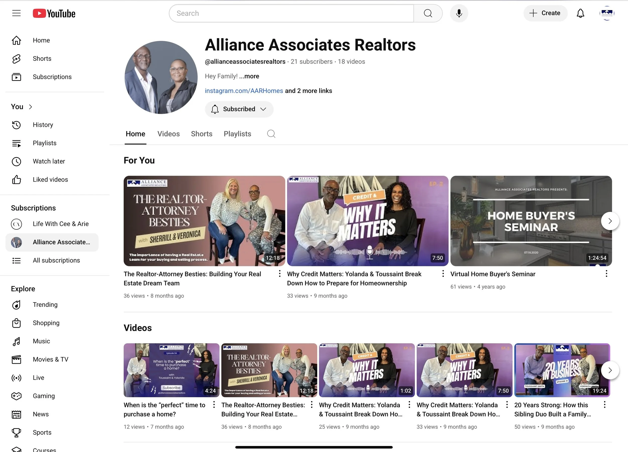The image size is (628, 452).
Task: Play Realtor-Attorney Besties 12:18 For You thumbnail
Action: click(204, 221)
